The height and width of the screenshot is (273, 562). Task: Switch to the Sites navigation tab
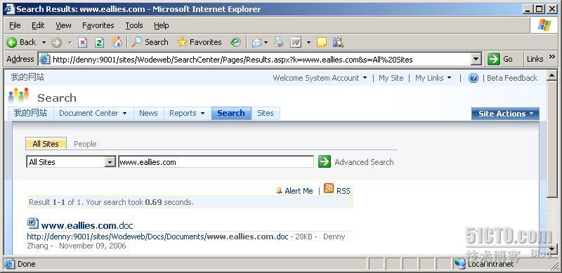coord(266,113)
